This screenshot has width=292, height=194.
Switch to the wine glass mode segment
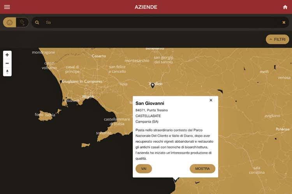[22, 23]
